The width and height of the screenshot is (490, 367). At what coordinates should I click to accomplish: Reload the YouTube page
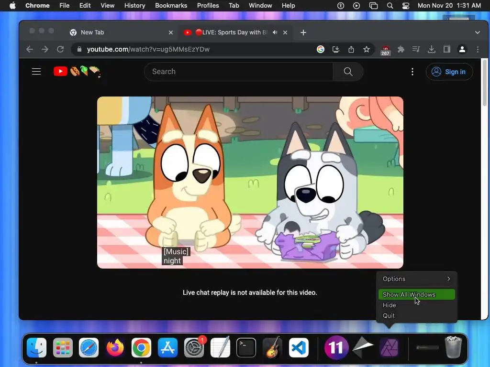(x=60, y=49)
